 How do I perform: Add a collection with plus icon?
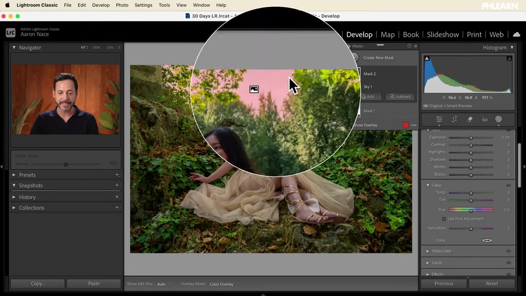pos(117,208)
